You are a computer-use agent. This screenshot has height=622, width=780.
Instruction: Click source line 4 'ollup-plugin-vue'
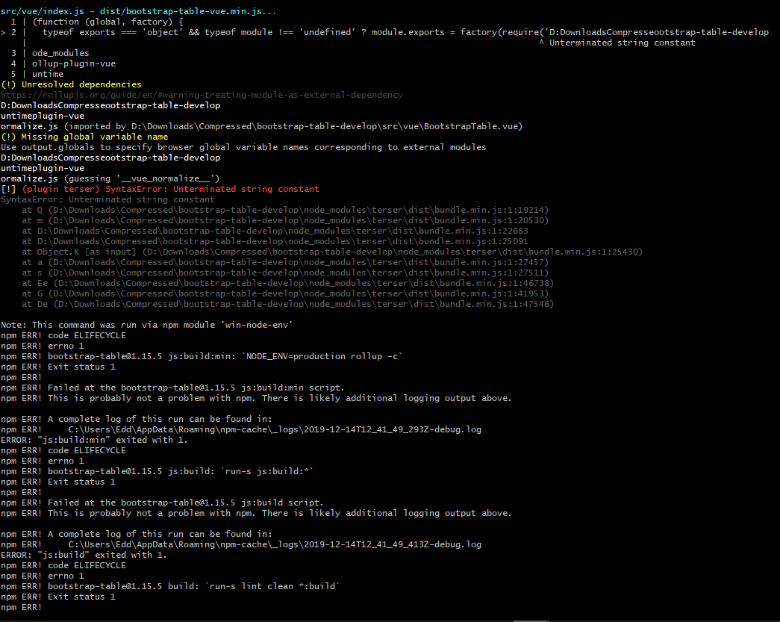[63, 63]
